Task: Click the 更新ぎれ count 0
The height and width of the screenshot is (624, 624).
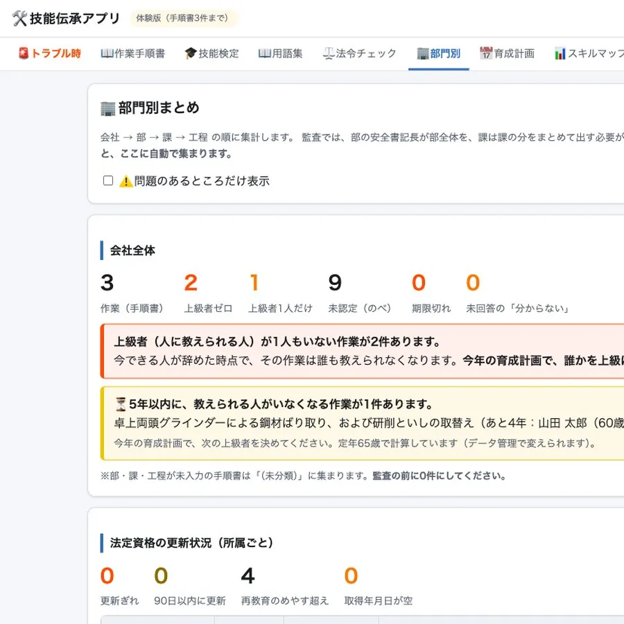Action: (107, 576)
